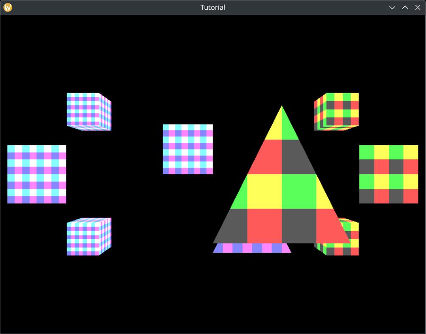Click the Tutorial window title text
This screenshot has height=334, width=426.
[212, 7]
